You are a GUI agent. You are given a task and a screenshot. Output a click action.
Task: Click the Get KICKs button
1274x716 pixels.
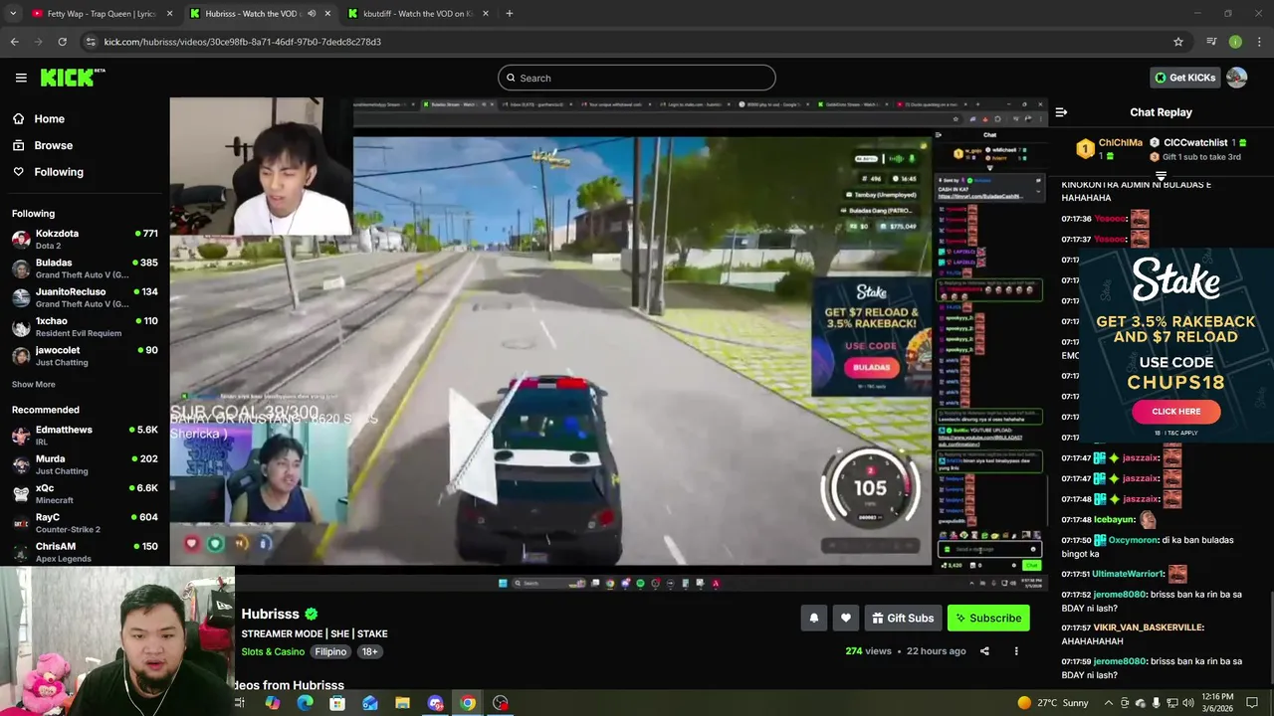pos(1184,78)
